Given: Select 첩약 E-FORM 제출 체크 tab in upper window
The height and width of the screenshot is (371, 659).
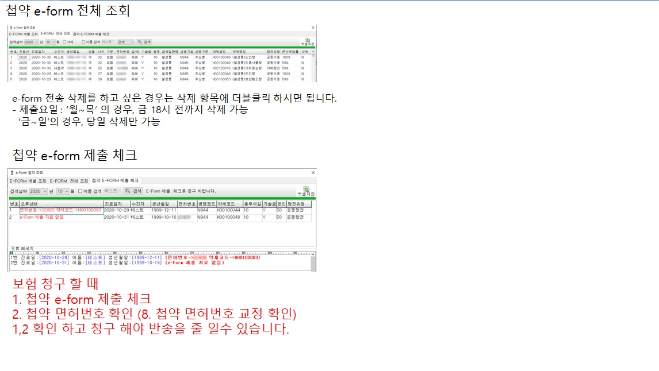Looking at the screenshot, I should (91, 34).
